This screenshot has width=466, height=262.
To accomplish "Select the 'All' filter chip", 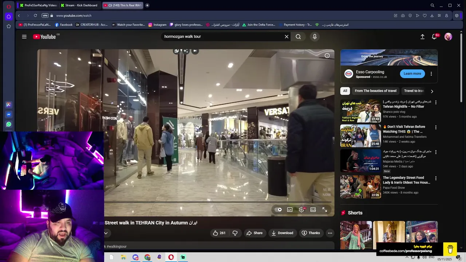I will [x=345, y=91].
